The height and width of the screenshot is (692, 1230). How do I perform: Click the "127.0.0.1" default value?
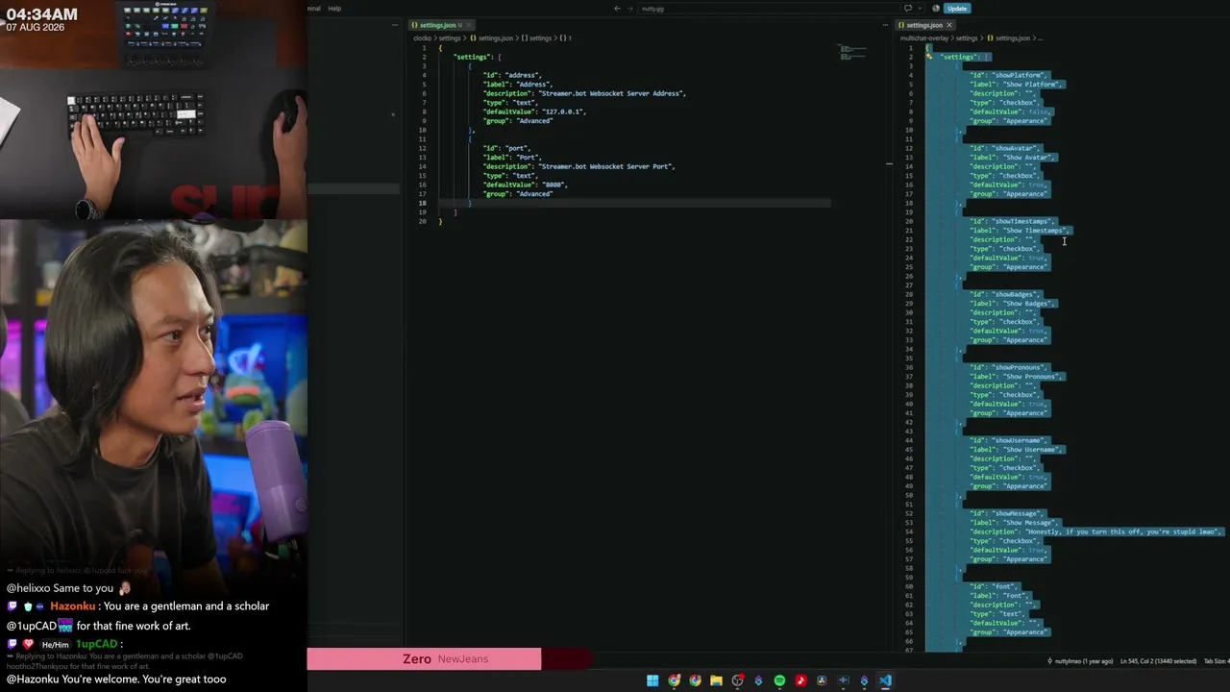562,111
